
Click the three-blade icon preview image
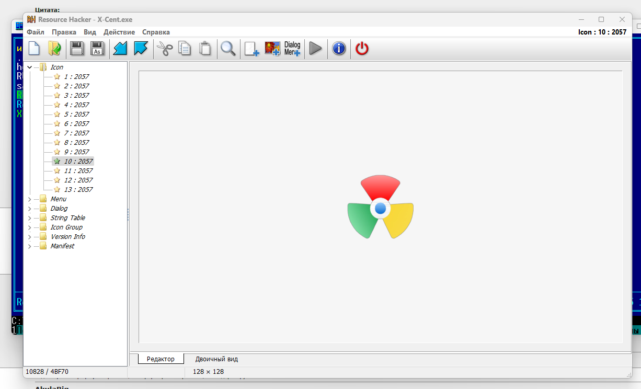381,207
